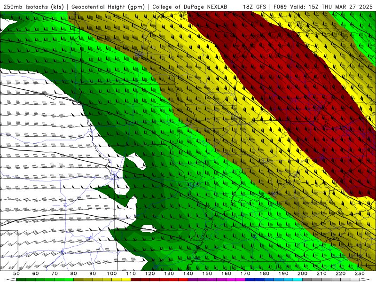Click the dark maroon swatch just after 110
Viewport: 376px width, 282px height.
(x=135, y=279)
